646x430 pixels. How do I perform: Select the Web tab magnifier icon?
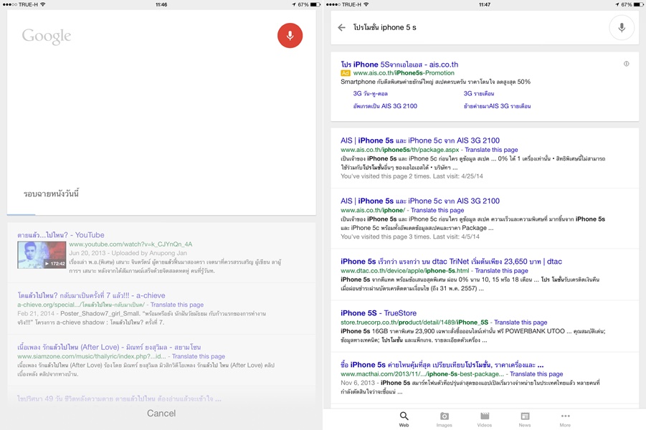[x=404, y=419]
